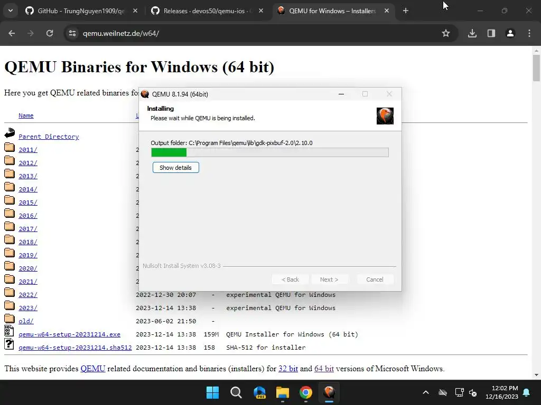541x405 pixels.
Task: Follow the 32 bit link
Action: tap(288, 369)
